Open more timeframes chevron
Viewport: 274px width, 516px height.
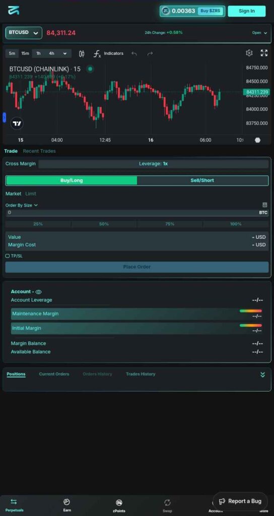(x=65, y=53)
